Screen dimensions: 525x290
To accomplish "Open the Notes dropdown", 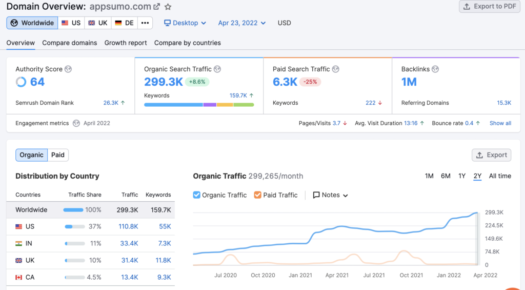I will [x=331, y=195].
